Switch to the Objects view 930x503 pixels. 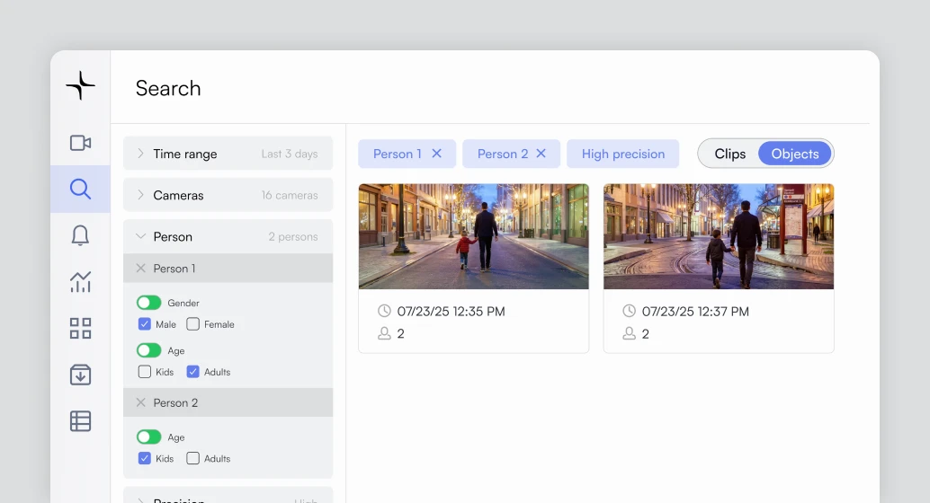[795, 154]
